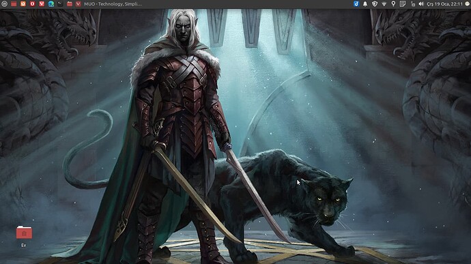The width and height of the screenshot is (471, 264).
Task: Open the calendar clock Çrş 19 Oca, 22:11
Action: (444, 4)
